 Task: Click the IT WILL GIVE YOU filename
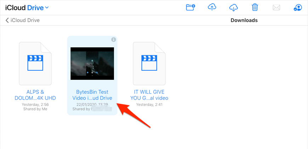pyautogui.click(x=149, y=95)
